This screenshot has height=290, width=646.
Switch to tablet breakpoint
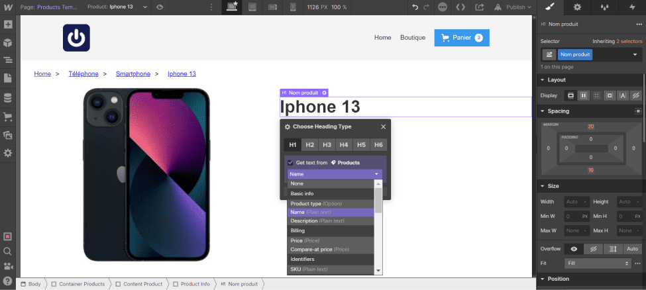(x=252, y=7)
